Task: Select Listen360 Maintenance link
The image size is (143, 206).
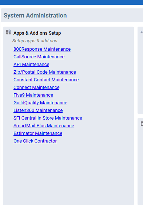Action: pyautogui.click(x=38, y=110)
